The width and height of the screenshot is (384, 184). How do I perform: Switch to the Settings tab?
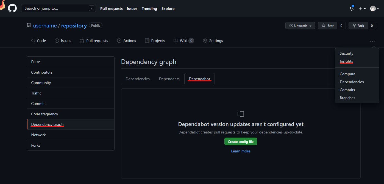(x=213, y=41)
